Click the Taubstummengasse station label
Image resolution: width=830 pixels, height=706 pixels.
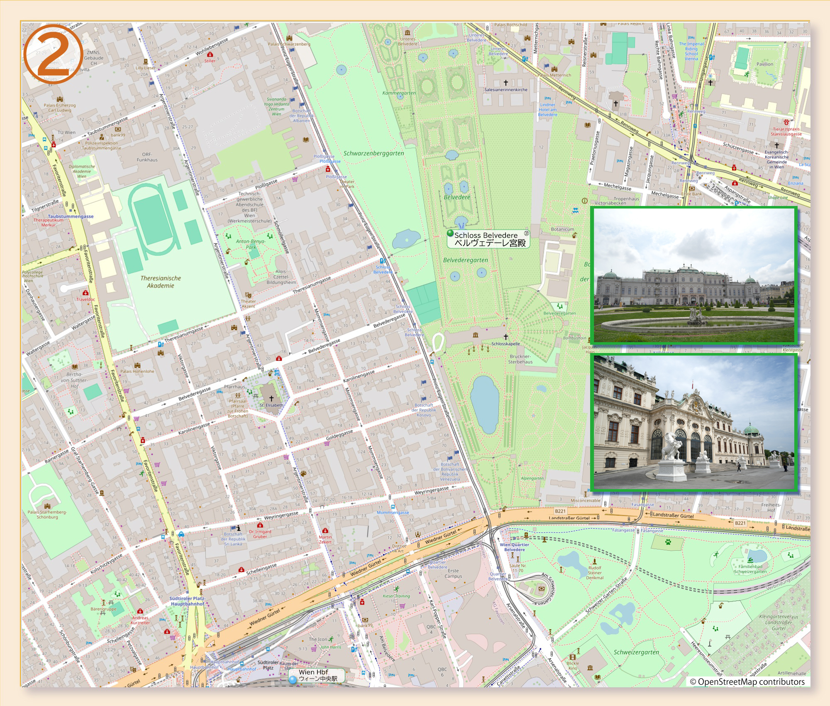click(71, 216)
